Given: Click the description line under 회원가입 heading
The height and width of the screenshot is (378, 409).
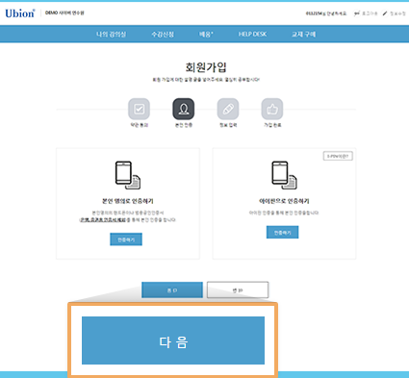Looking at the screenshot, I should click(206, 80).
